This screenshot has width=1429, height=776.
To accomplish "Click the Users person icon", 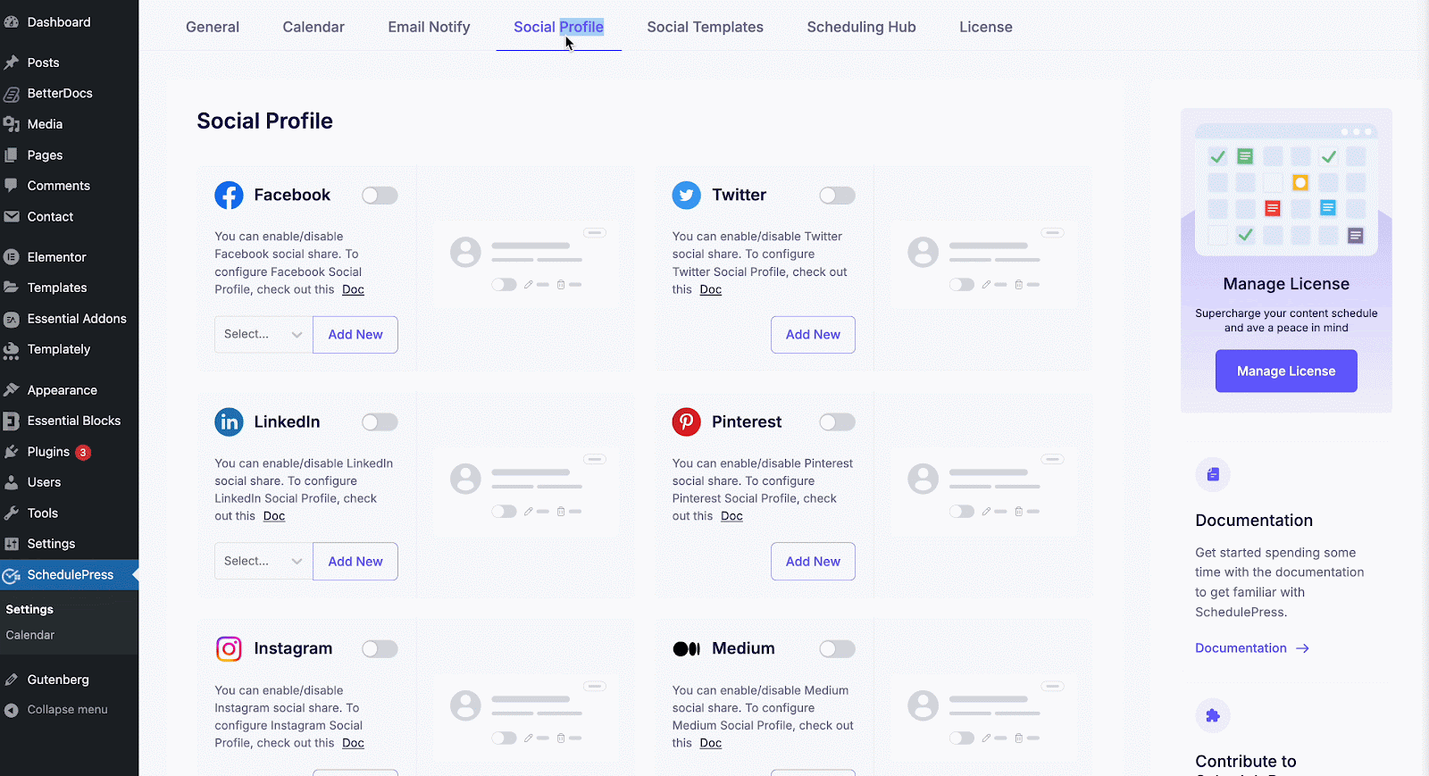I will click(12, 482).
